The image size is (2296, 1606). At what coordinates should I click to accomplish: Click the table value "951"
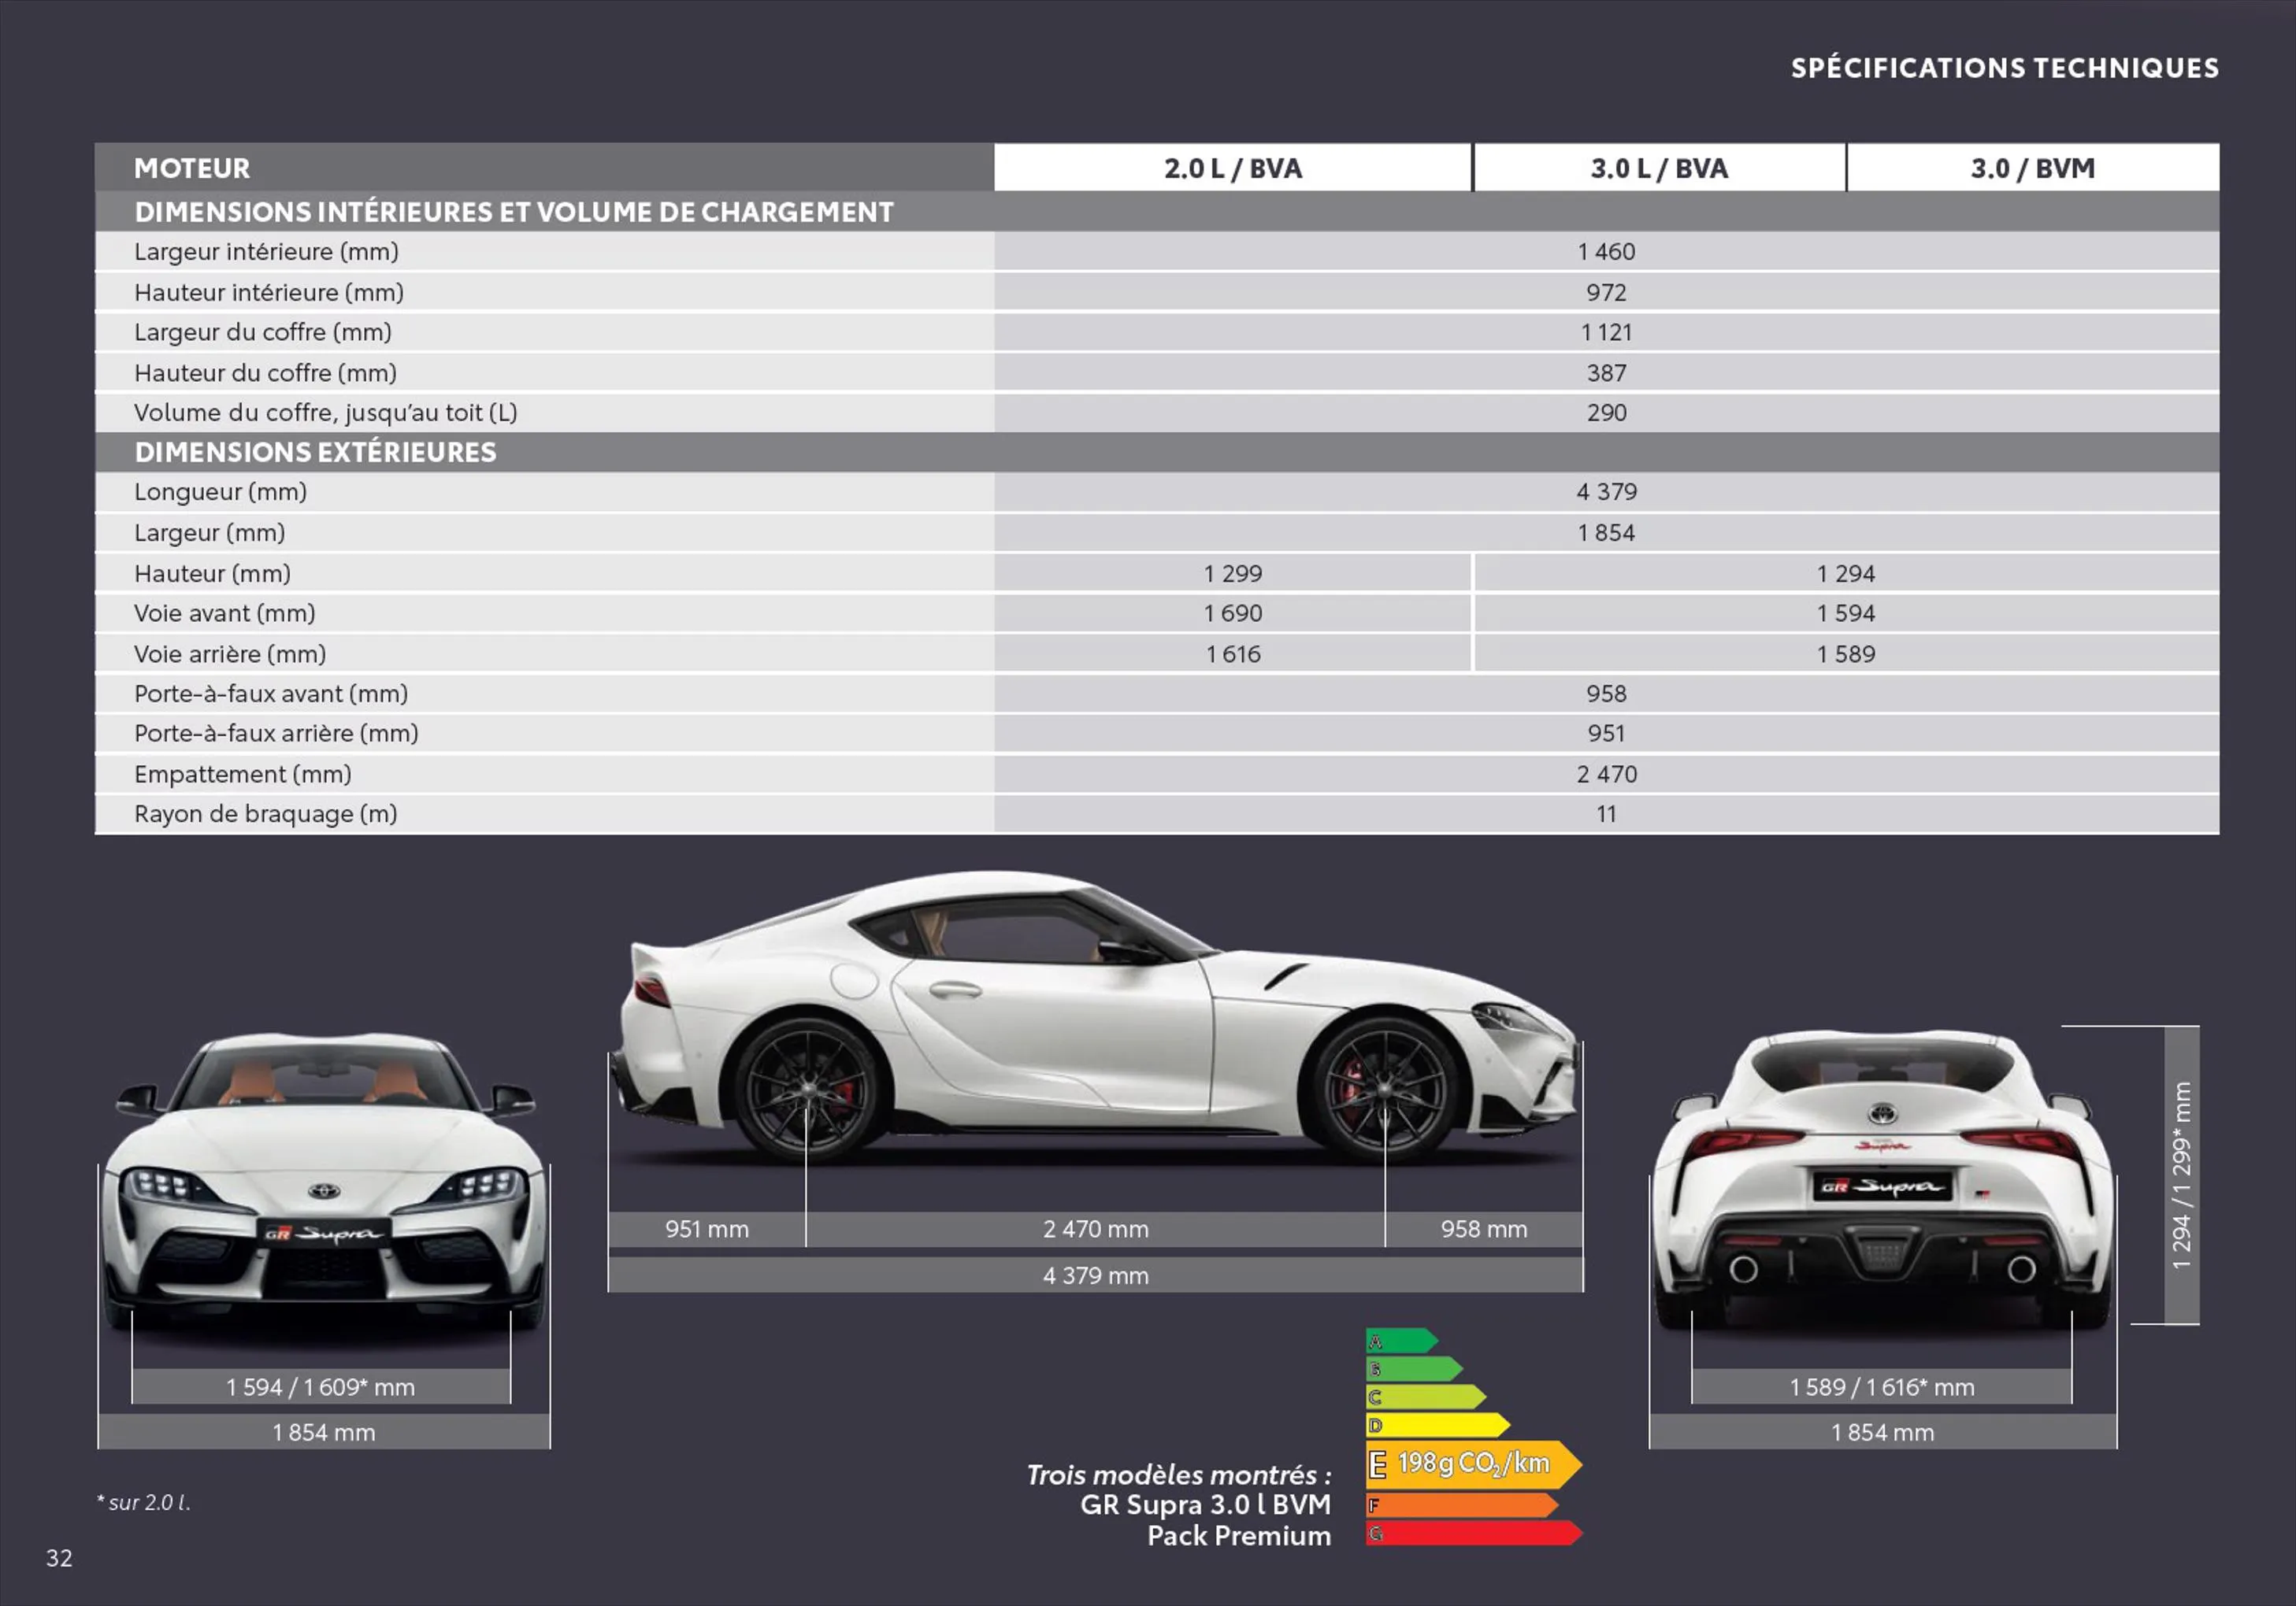(x=1606, y=734)
